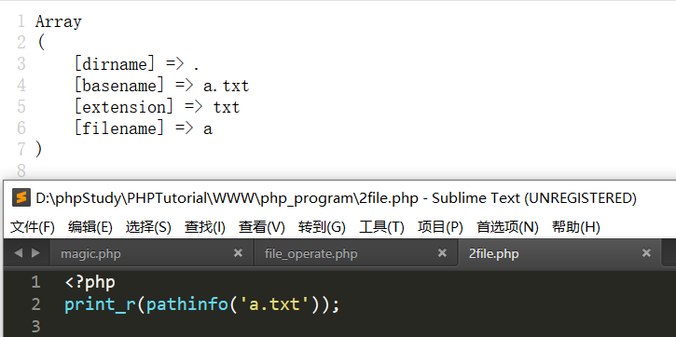Open the 帮助(H) menu
The image size is (676, 337).
coord(575,227)
